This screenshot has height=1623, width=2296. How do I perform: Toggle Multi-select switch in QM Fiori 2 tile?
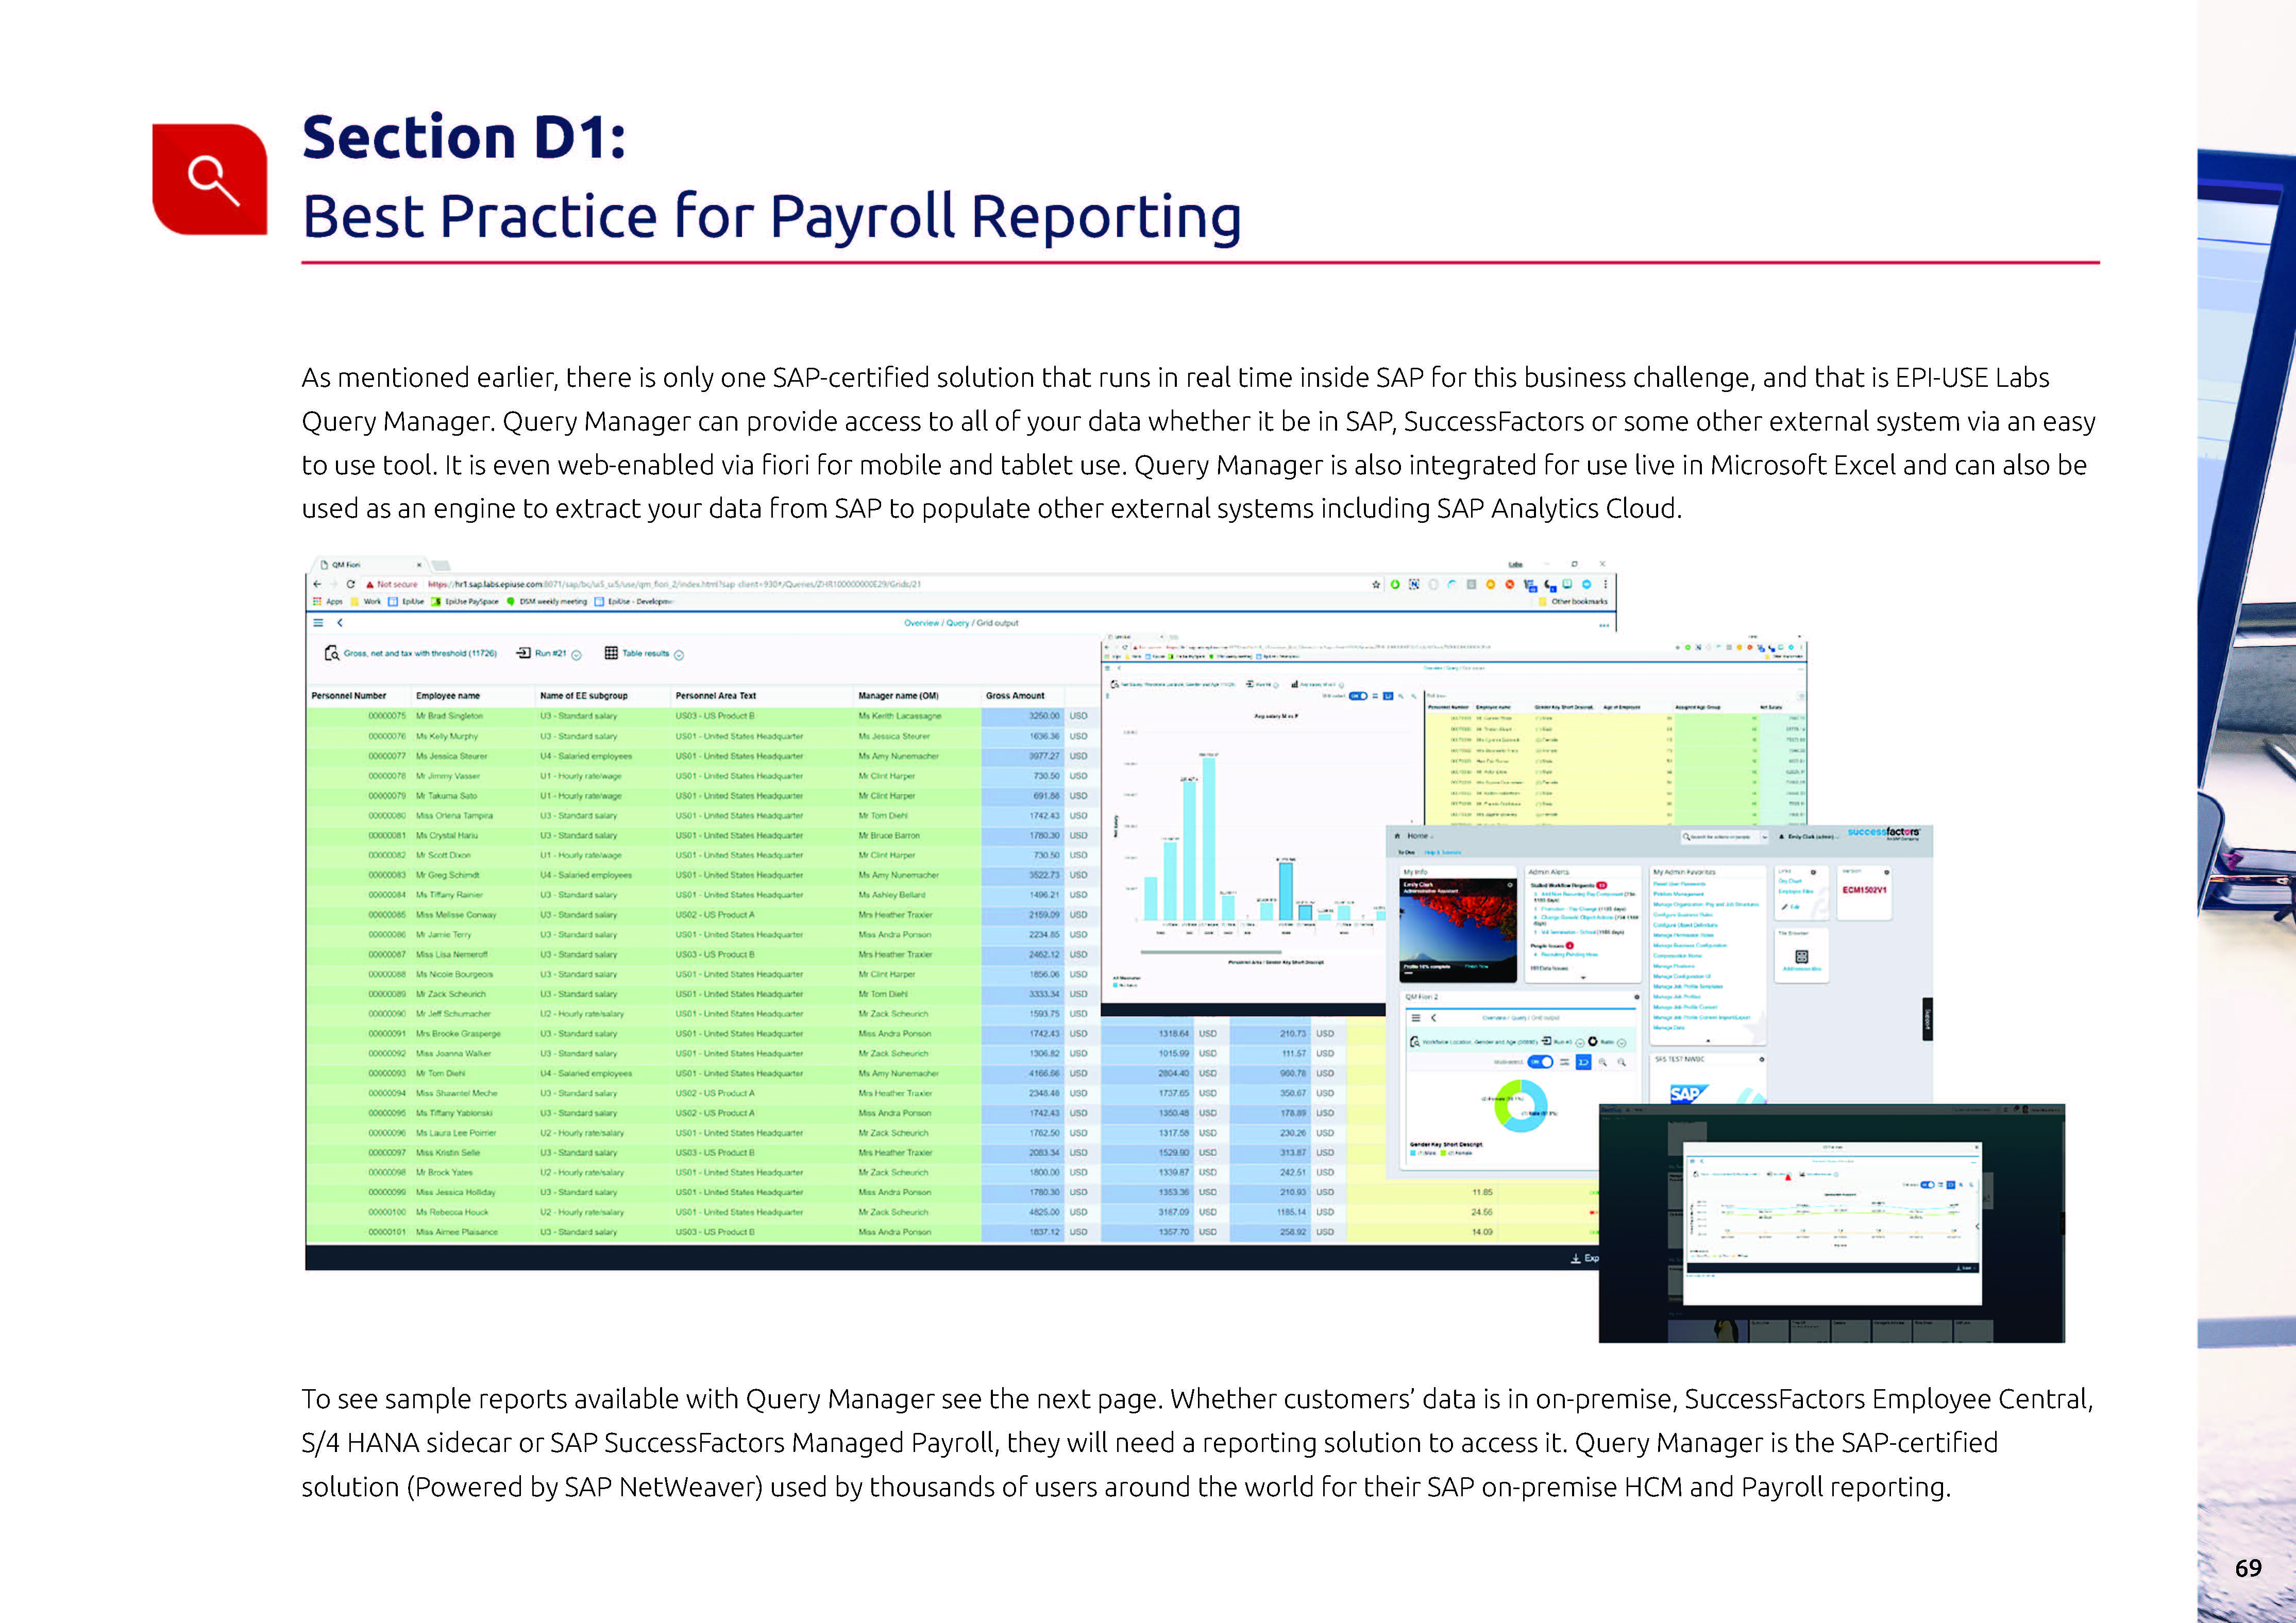[x=1540, y=1063]
